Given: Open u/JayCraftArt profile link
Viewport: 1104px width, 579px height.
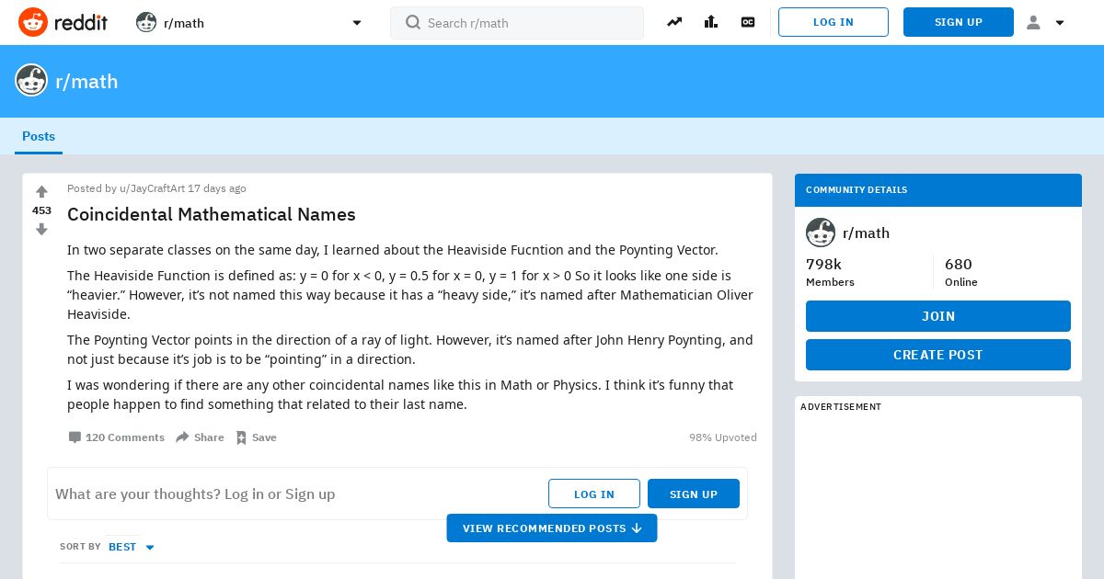Looking at the screenshot, I should point(152,188).
